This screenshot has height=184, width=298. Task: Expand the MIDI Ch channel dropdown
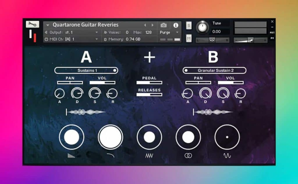(x=72, y=39)
